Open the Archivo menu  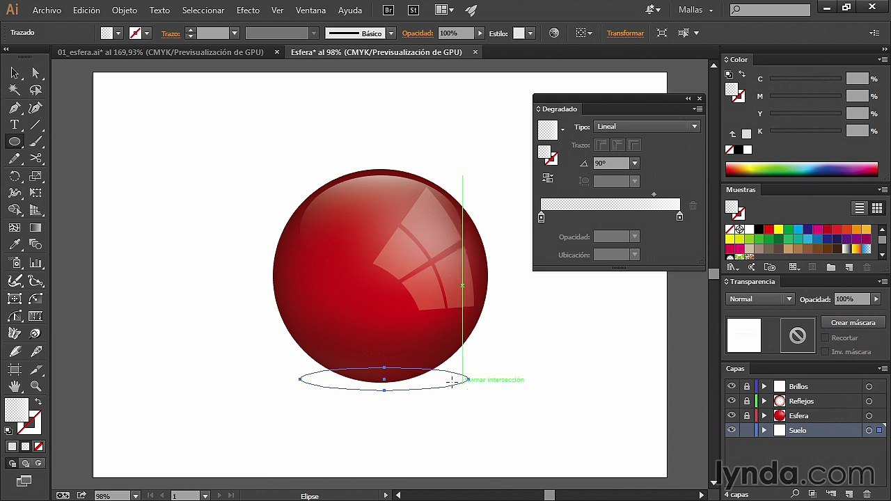click(x=47, y=10)
